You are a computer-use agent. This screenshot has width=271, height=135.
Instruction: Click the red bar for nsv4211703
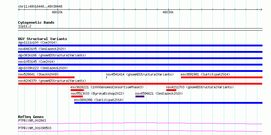171,90
